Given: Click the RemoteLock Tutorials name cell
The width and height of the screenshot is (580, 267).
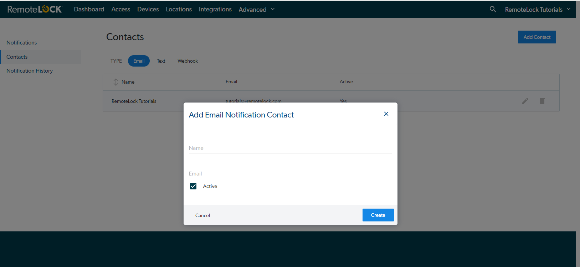Looking at the screenshot, I should (x=134, y=101).
